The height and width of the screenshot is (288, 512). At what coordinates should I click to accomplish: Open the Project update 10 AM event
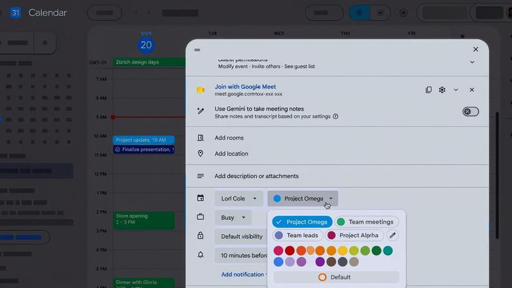[143, 140]
